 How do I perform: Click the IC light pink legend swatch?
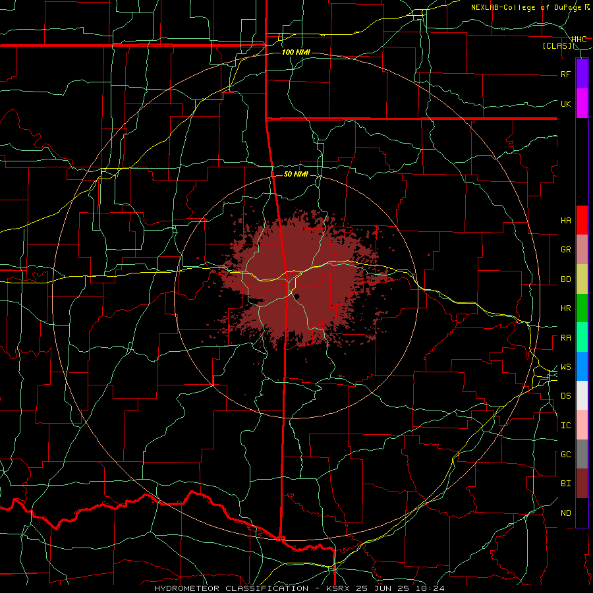pos(582,425)
